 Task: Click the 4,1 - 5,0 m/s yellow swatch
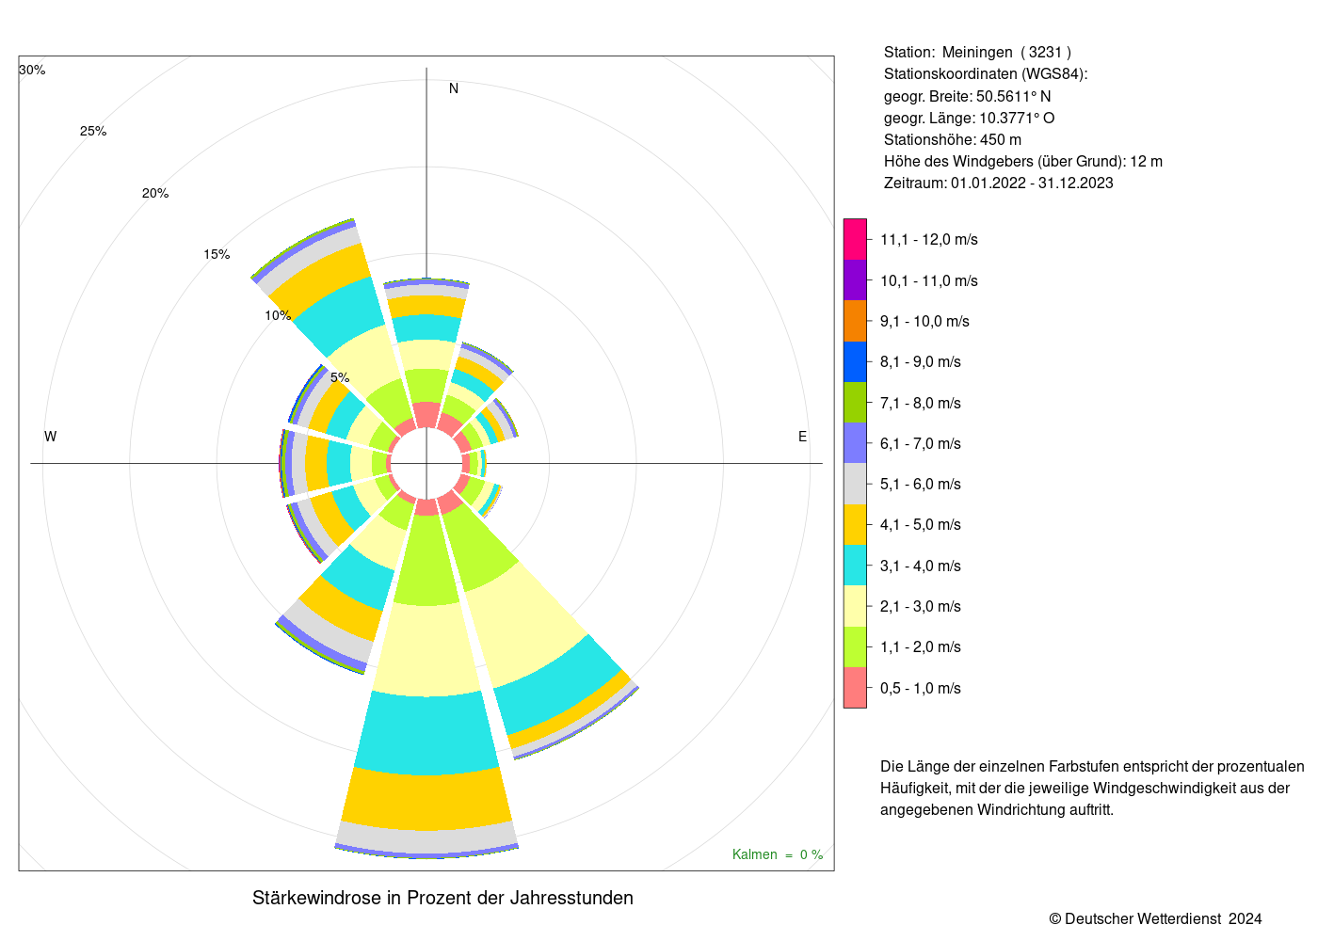tap(855, 524)
